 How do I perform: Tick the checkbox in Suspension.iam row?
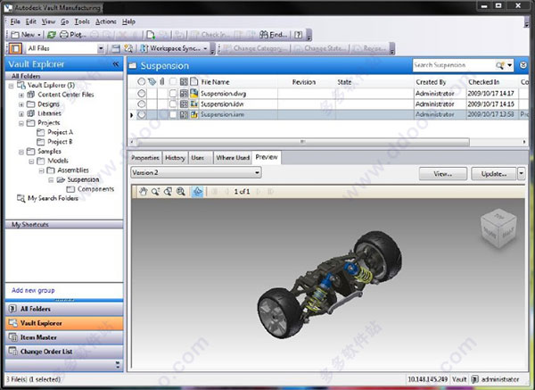pos(173,115)
